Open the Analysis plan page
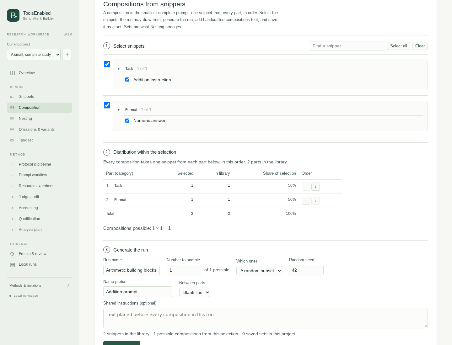The image size is (452, 345). coord(39,230)
